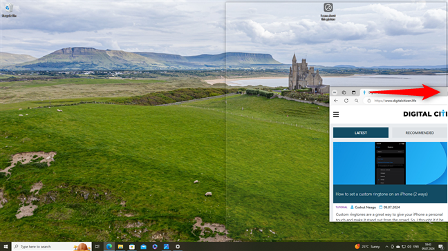
Task: Open the website hamburger menu
Action: 336,114
